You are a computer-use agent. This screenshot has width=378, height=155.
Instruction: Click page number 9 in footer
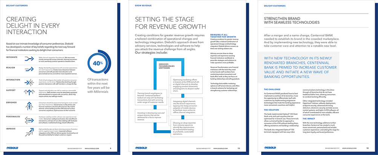coord(110,149)
